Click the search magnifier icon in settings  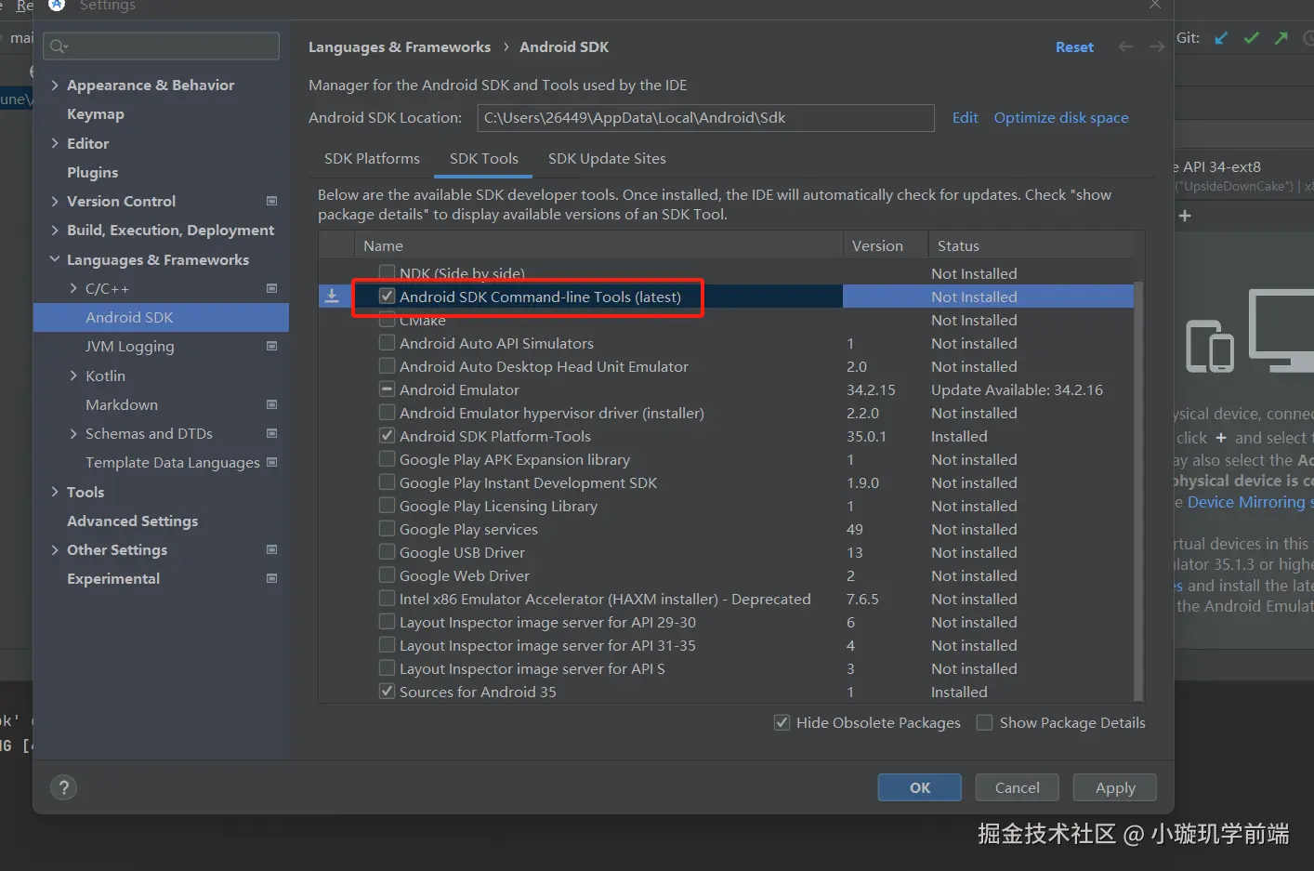[x=59, y=46]
